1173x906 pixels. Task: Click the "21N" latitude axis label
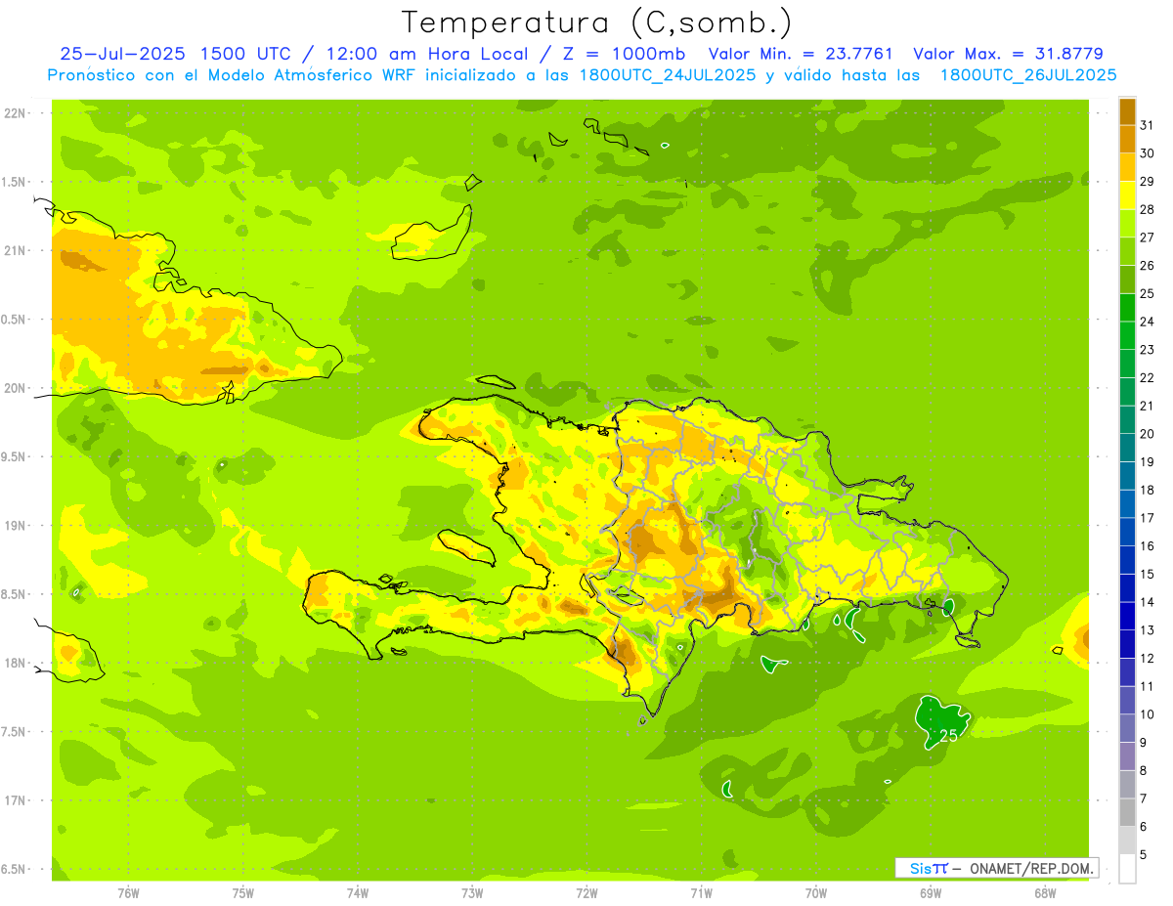[15, 250]
